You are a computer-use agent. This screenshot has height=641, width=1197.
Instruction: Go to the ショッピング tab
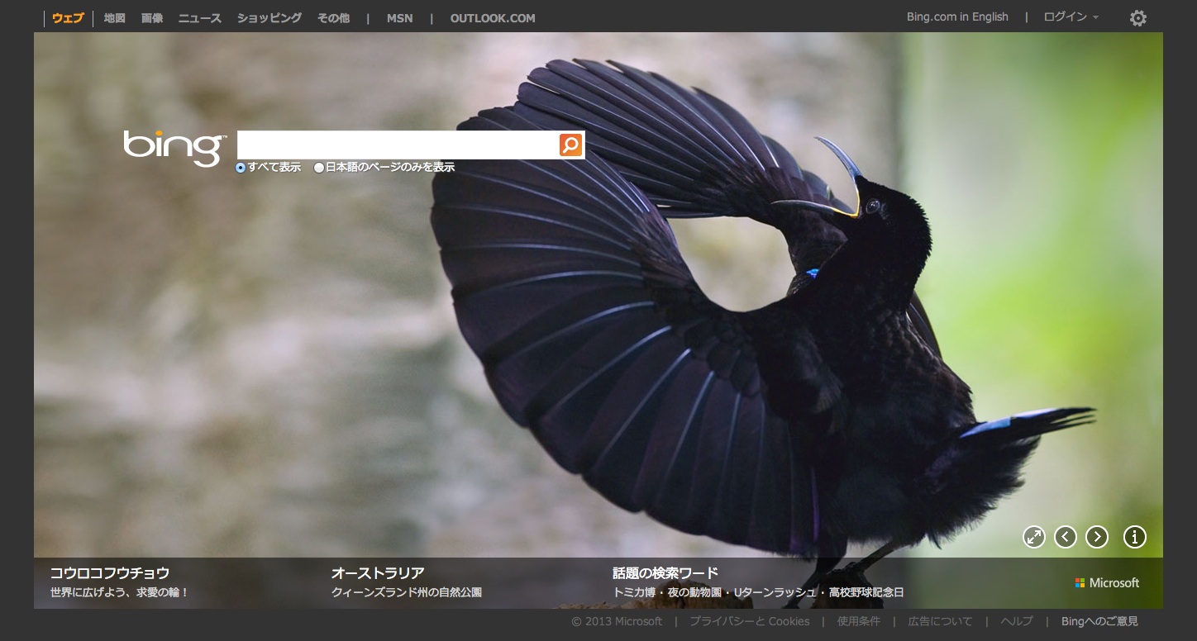(269, 18)
